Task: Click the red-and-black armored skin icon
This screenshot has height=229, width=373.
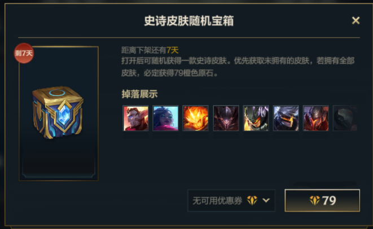Action: click(x=316, y=118)
